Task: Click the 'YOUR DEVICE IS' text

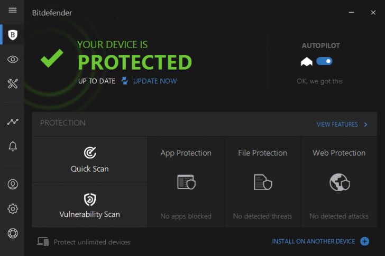Action: click(113, 44)
